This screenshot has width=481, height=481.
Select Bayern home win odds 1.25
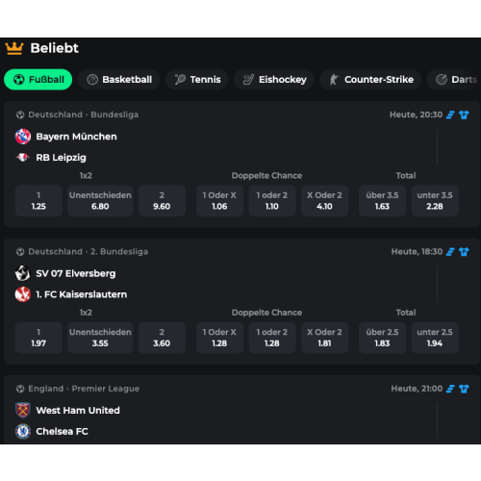tap(38, 201)
